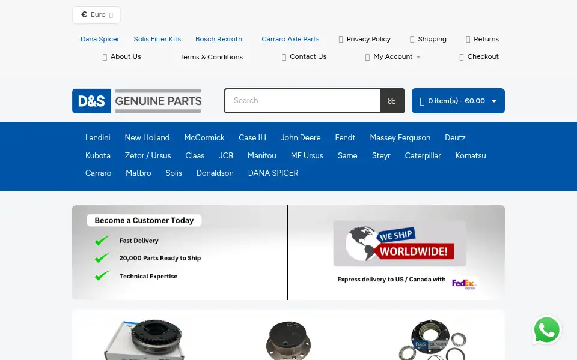Select Landini in the brand menu
The width and height of the screenshot is (577, 360).
[x=97, y=138]
